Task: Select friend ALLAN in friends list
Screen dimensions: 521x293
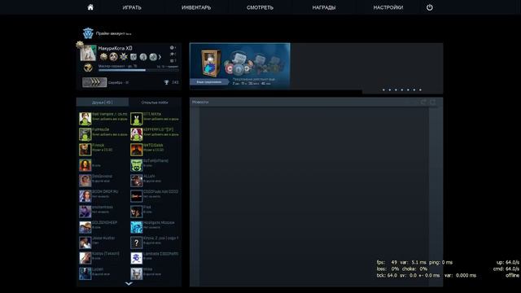Action: click(x=155, y=181)
